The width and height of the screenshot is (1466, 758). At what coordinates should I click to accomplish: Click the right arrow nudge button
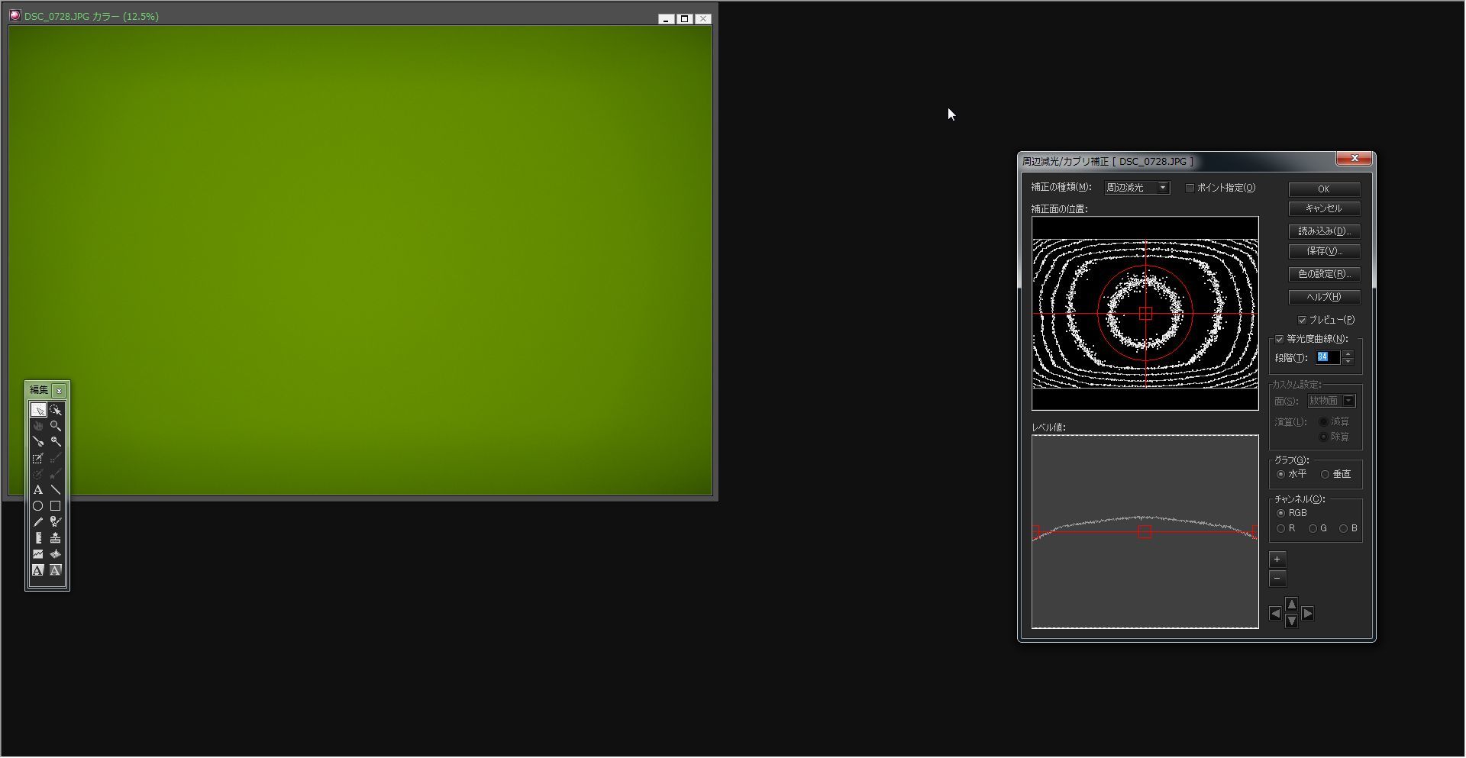(1308, 614)
